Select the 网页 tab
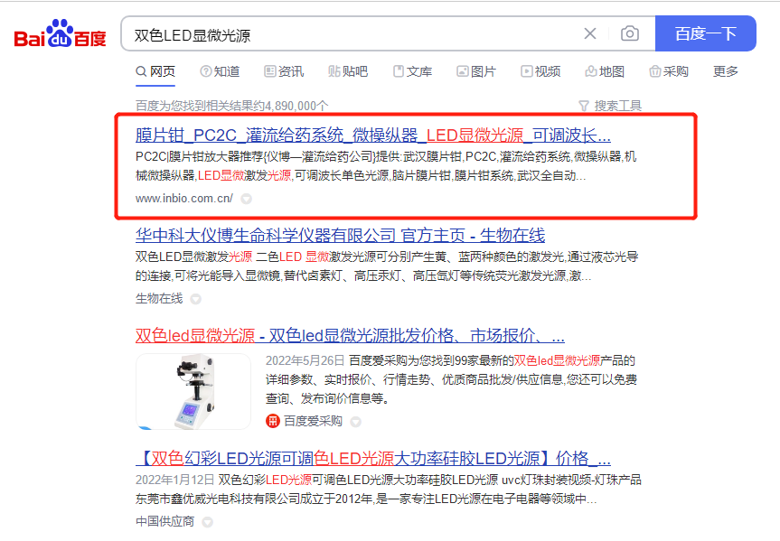The image size is (780, 541). tap(155, 71)
